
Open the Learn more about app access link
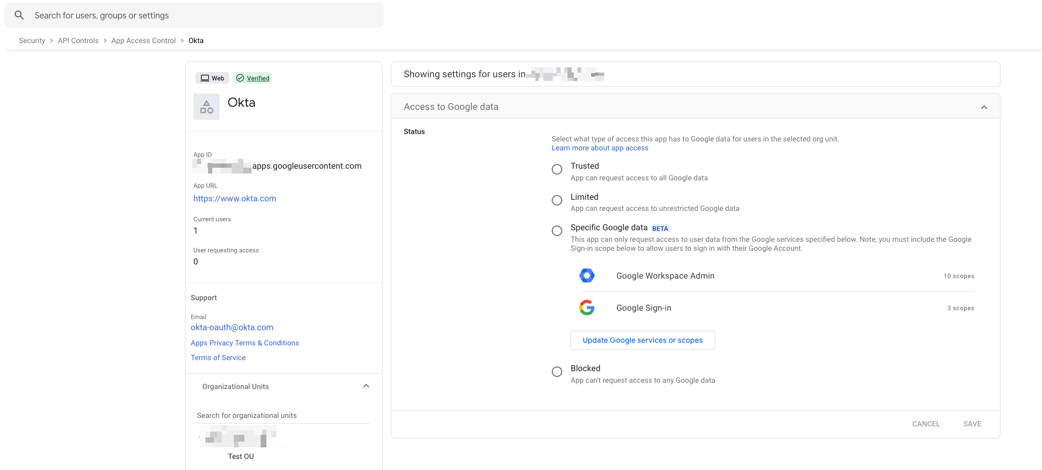point(600,148)
